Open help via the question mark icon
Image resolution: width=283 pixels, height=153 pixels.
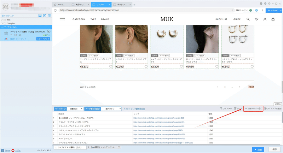[265, 4]
